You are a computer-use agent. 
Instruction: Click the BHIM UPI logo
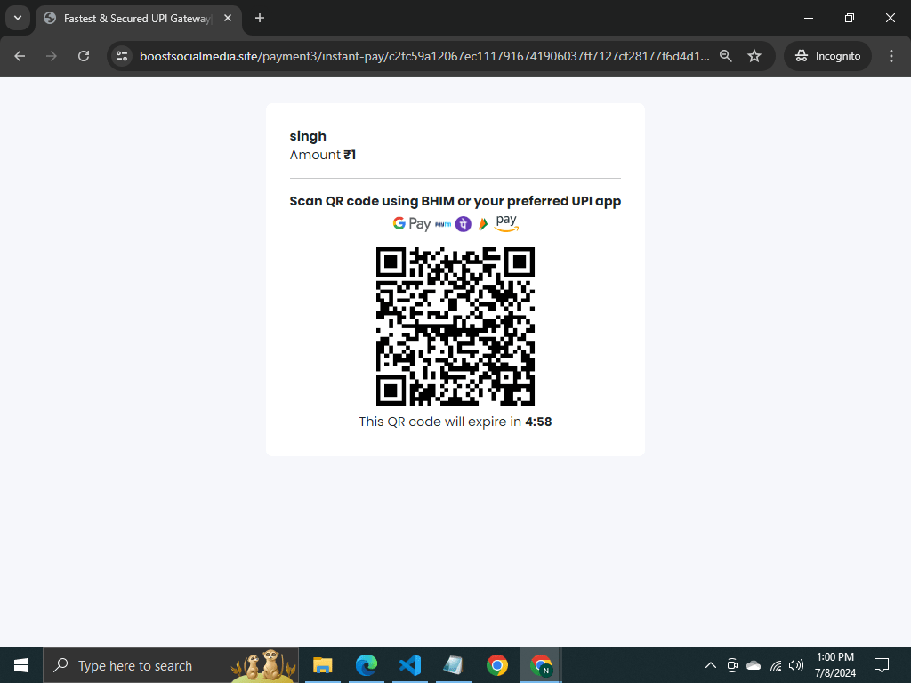click(483, 223)
